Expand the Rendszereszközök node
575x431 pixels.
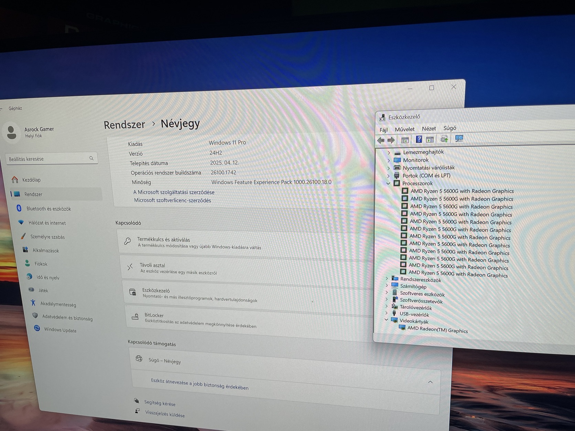pyautogui.click(x=387, y=278)
